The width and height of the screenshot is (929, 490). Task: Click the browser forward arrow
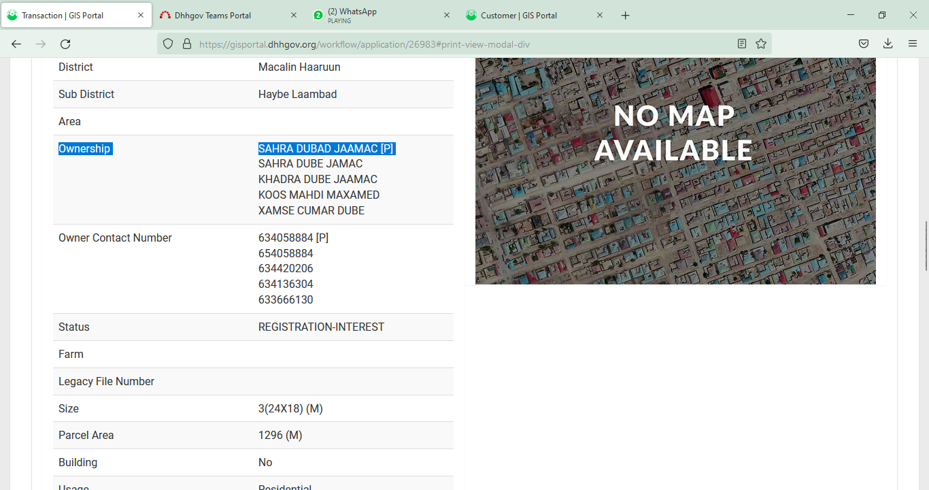pyautogui.click(x=41, y=44)
